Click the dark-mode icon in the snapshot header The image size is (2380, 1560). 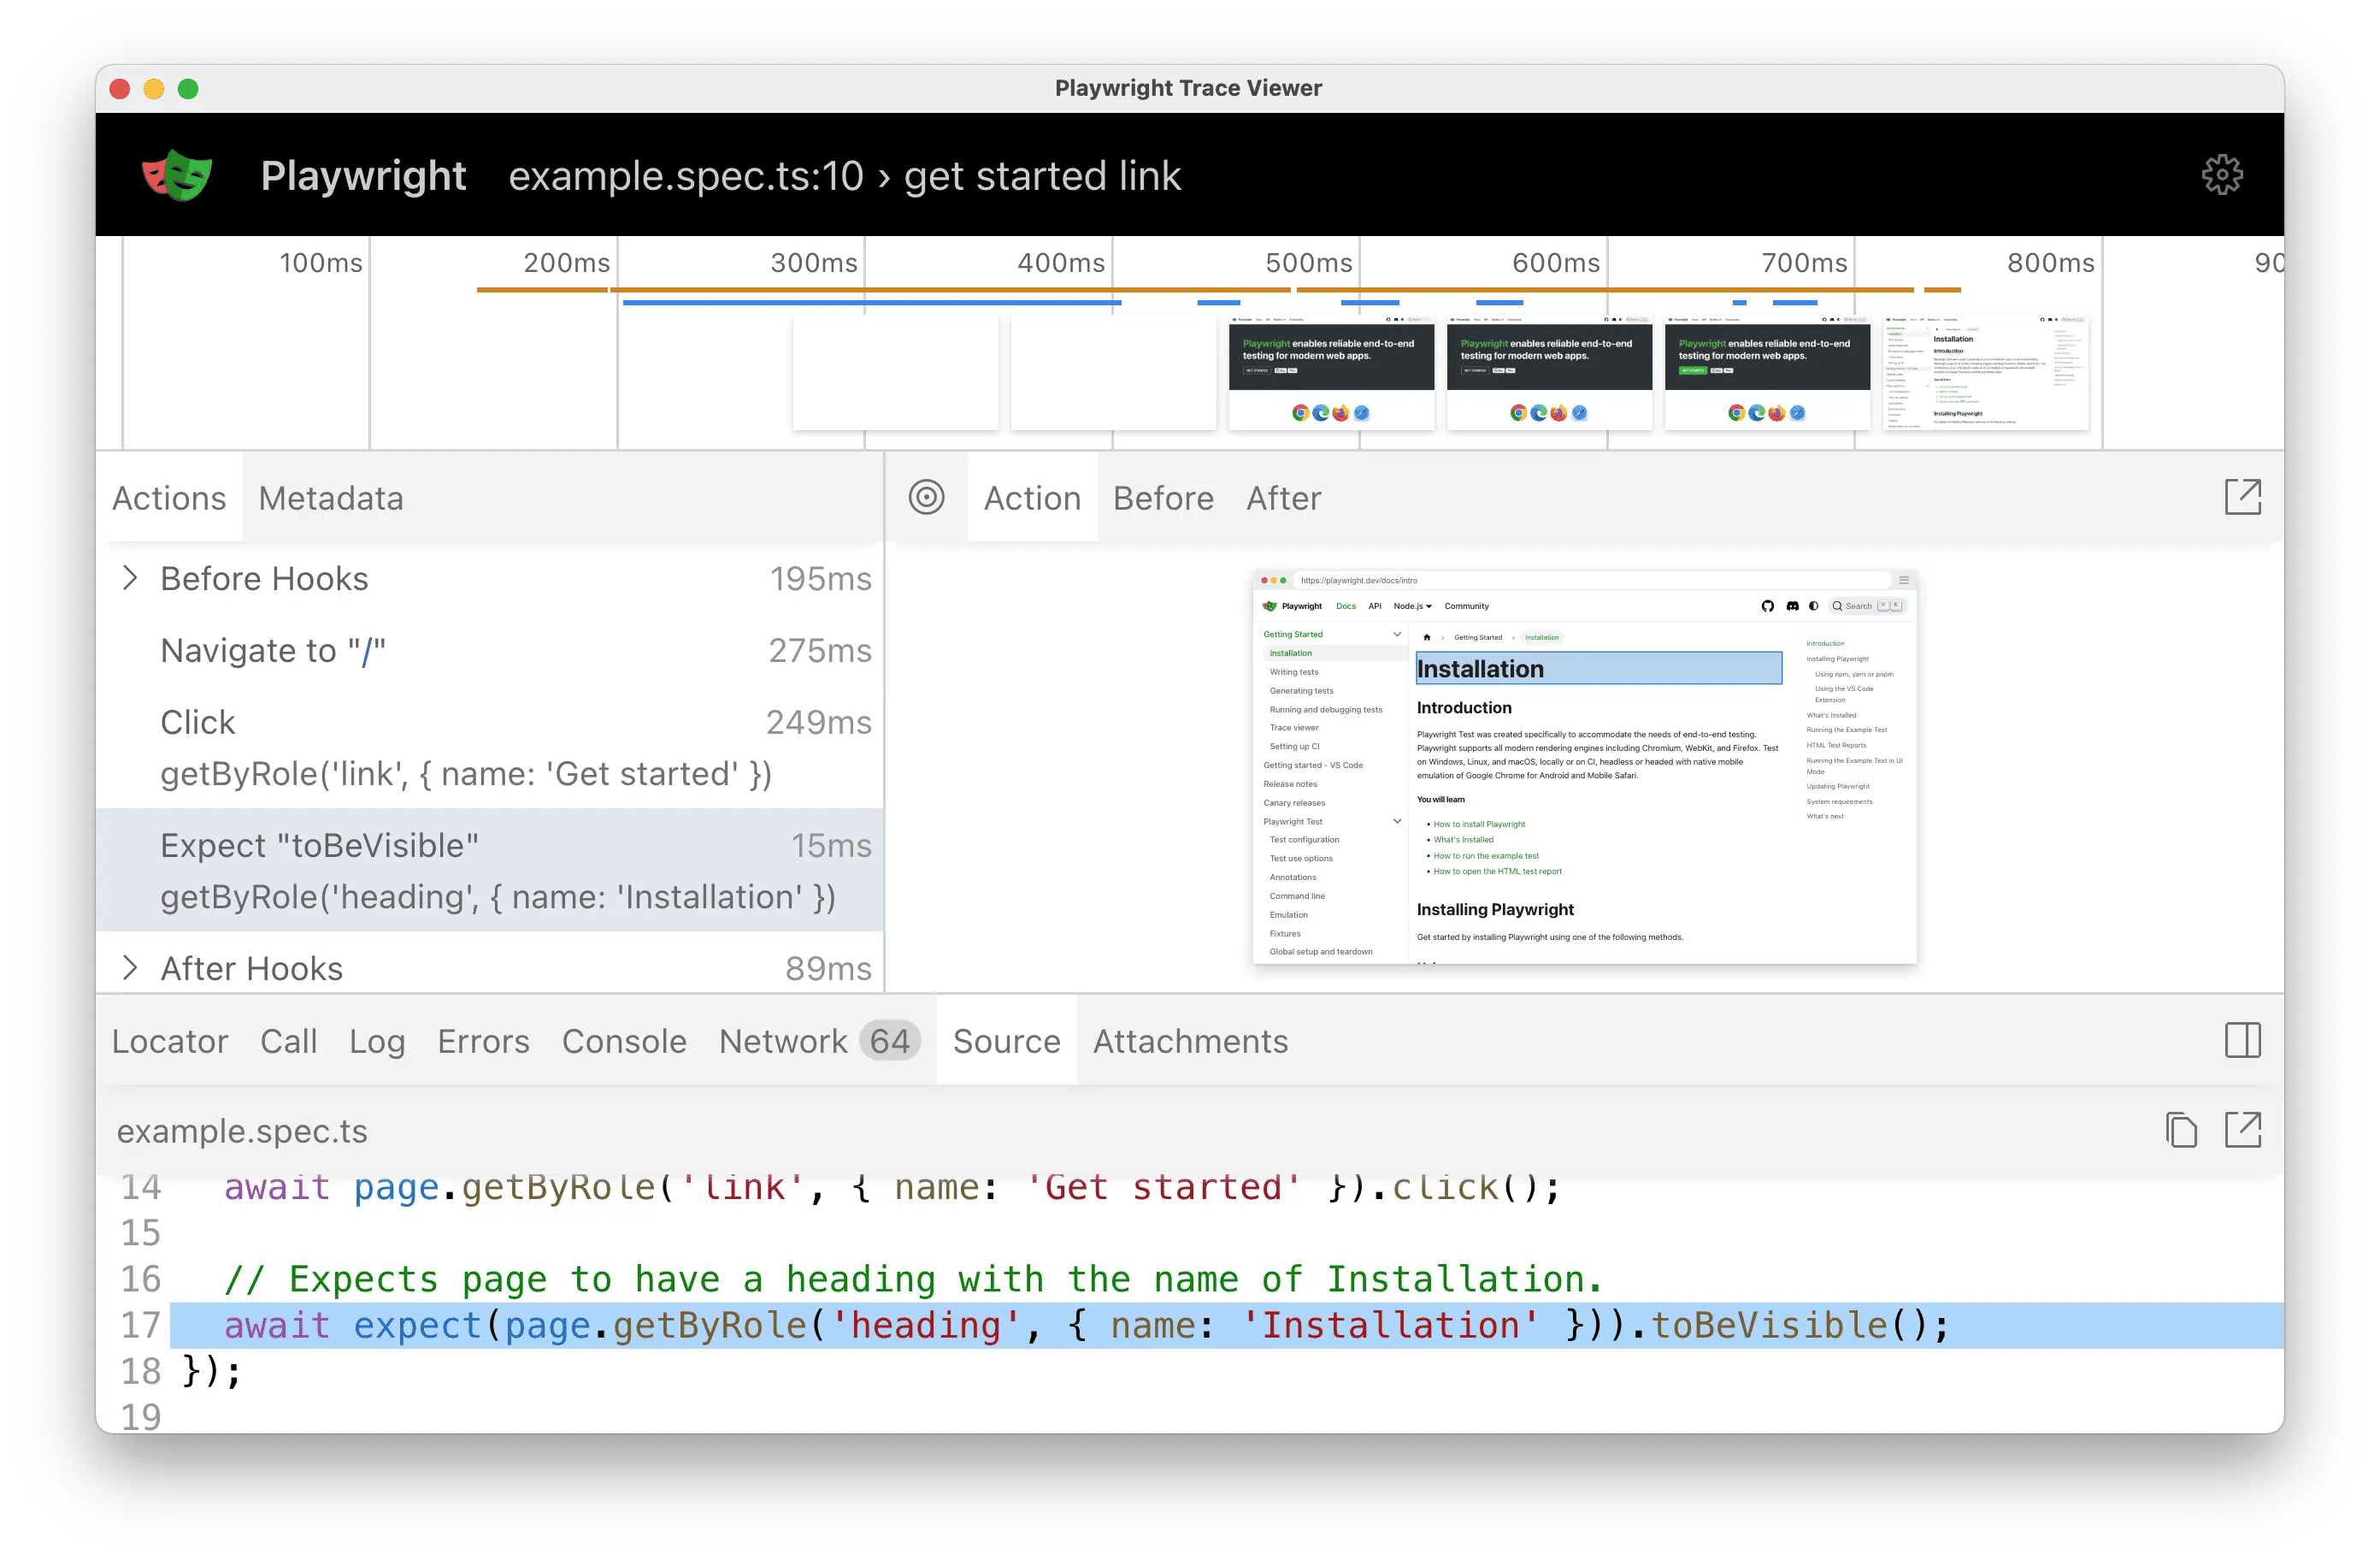1813,606
